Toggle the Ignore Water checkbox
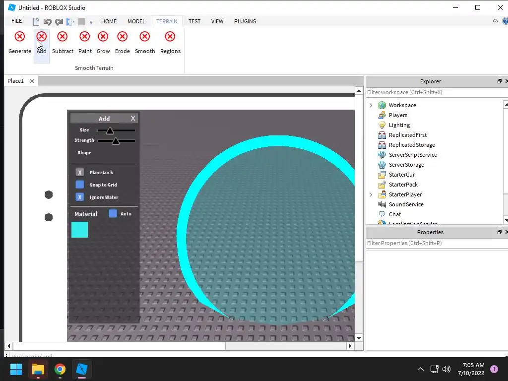This screenshot has width=508, height=381. pyautogui.click(x=80, y=197)
